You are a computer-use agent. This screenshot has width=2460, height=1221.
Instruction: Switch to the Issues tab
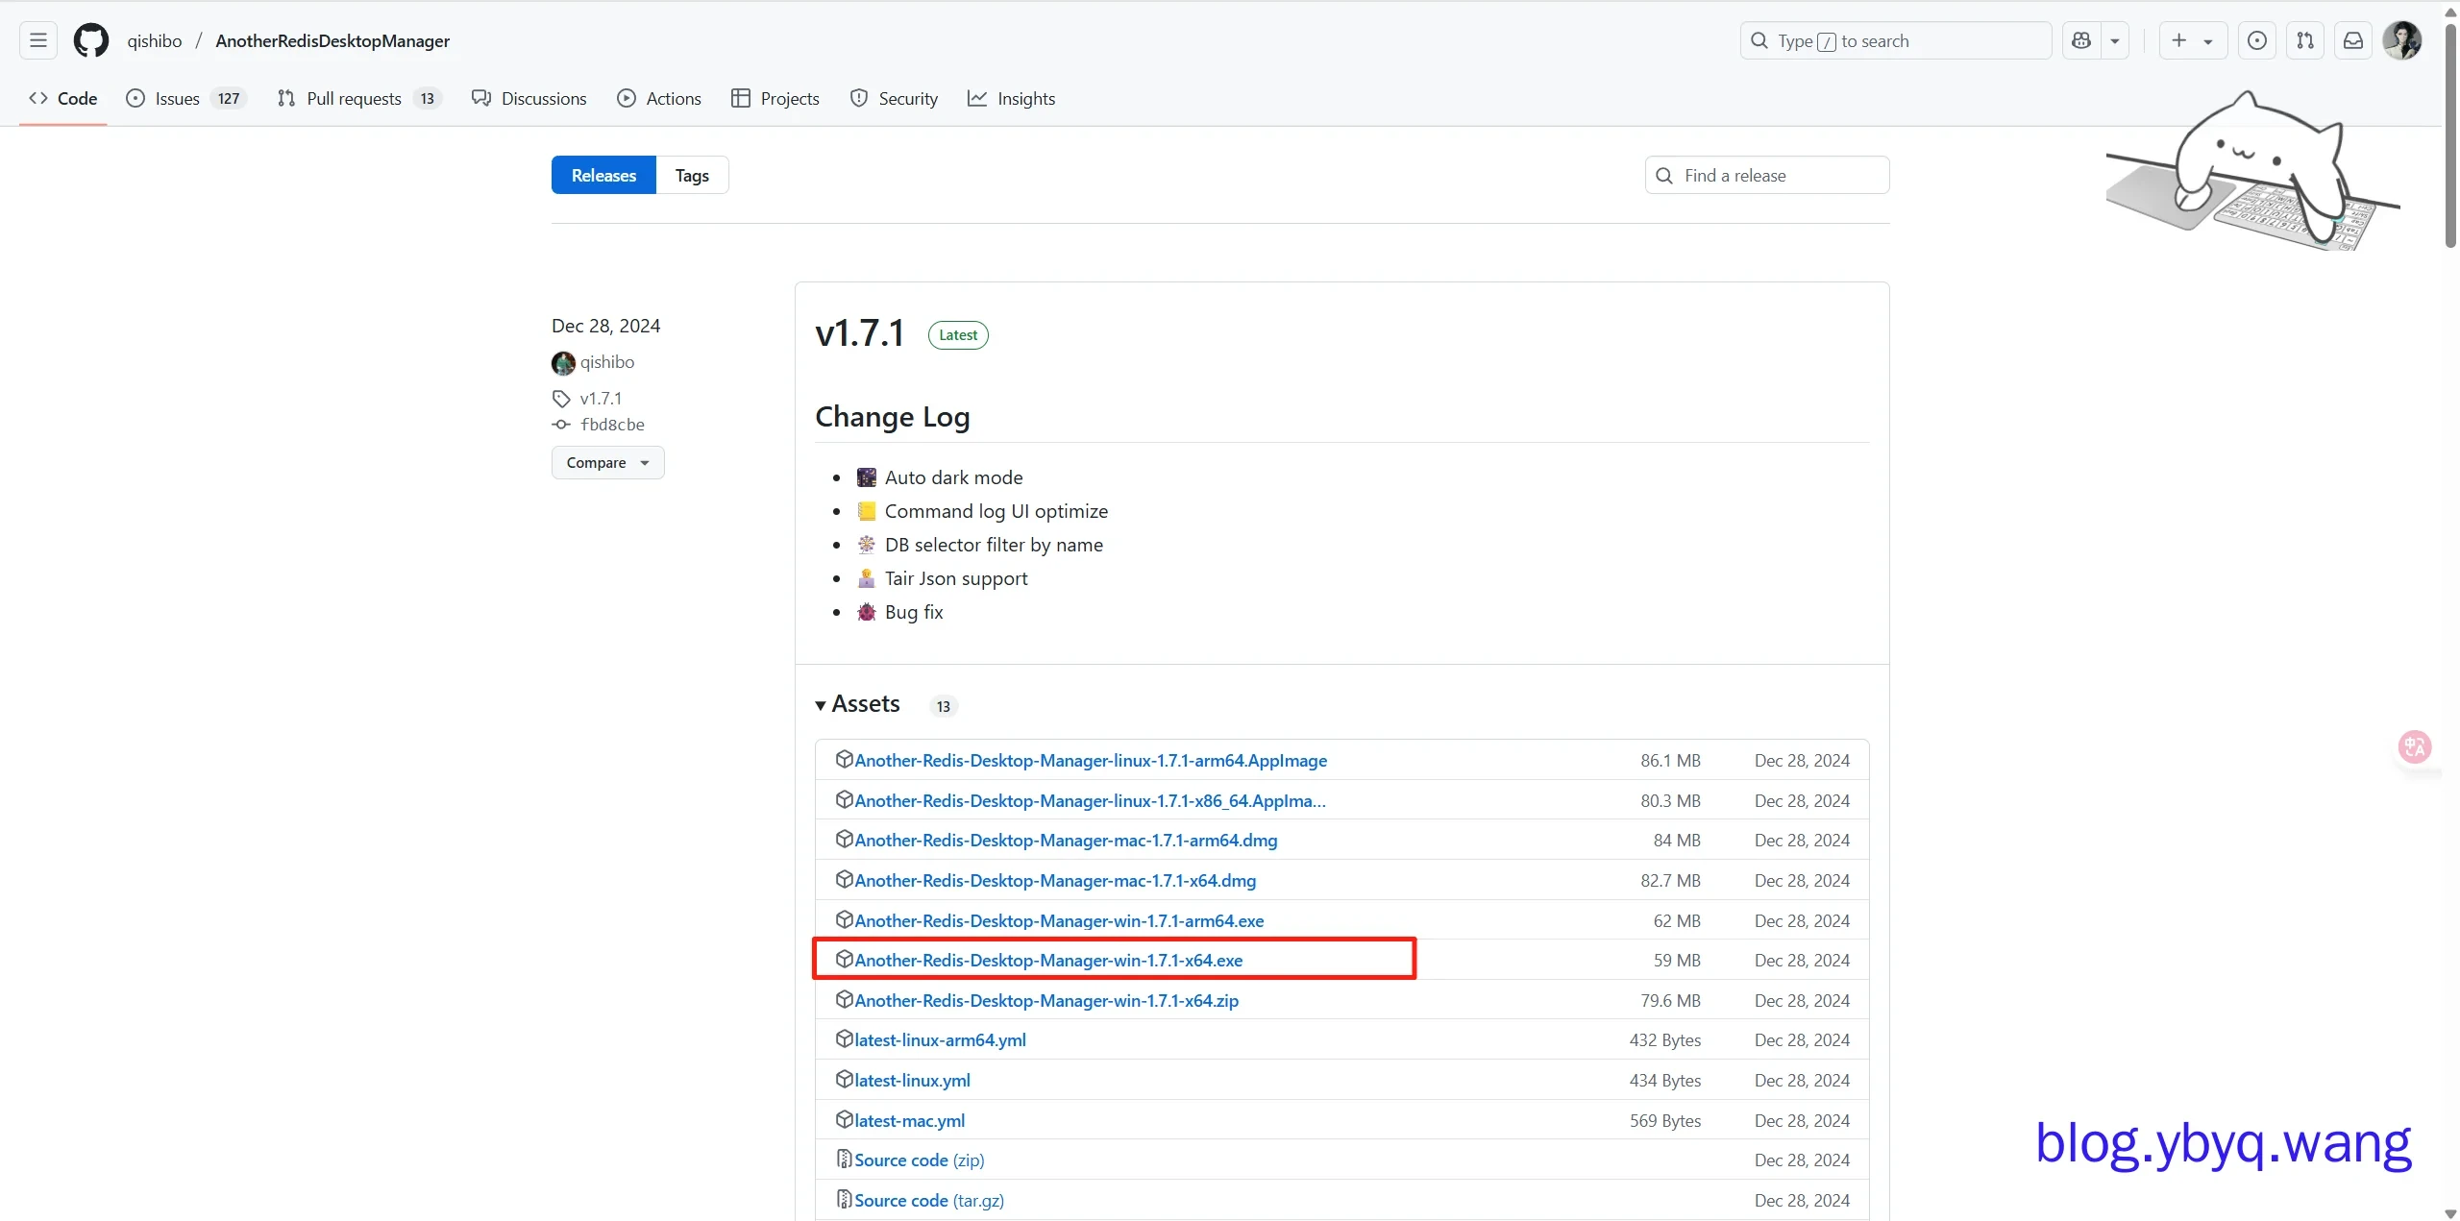(186, 98)
